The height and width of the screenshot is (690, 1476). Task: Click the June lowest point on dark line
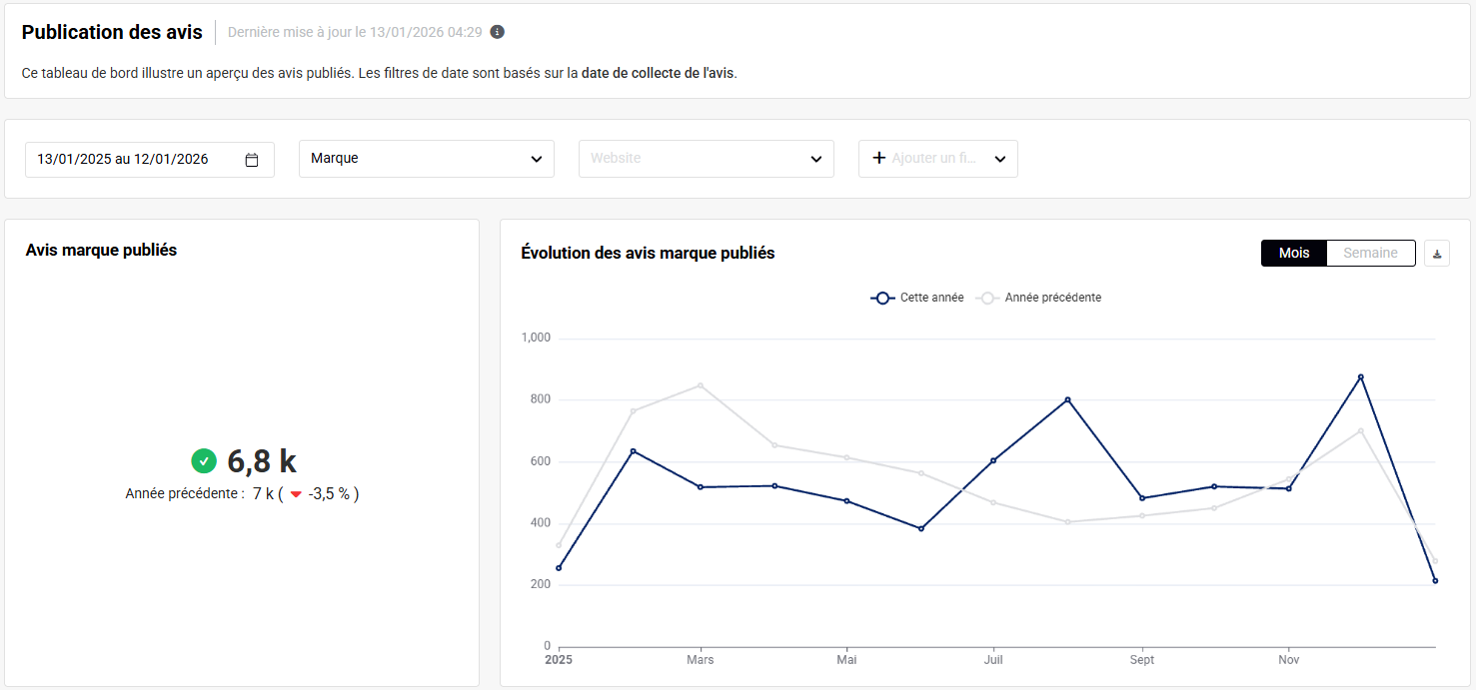point(920,528)
